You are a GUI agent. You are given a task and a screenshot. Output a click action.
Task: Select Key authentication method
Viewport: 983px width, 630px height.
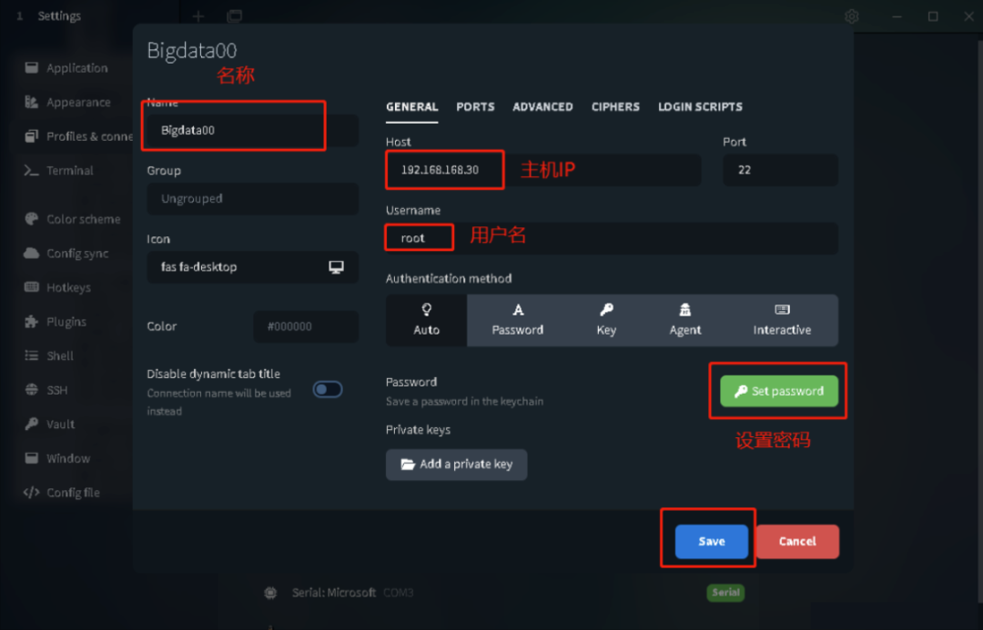click(606, 320)
